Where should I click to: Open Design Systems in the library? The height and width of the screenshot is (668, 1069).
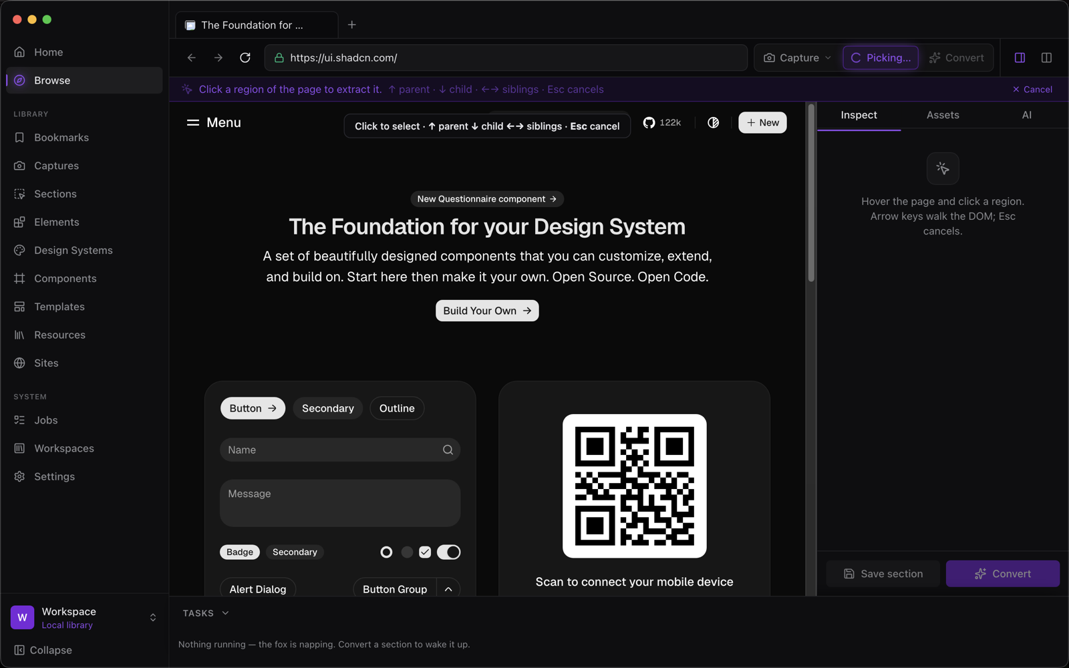click(84, 251)
